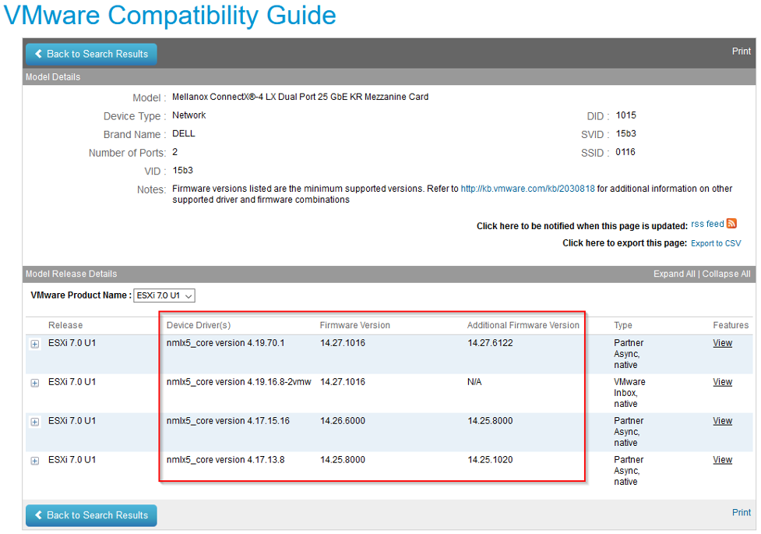This screenshot has height=534, width=761.
Task: Click the DELL brand name value
Action: point(184,133)
